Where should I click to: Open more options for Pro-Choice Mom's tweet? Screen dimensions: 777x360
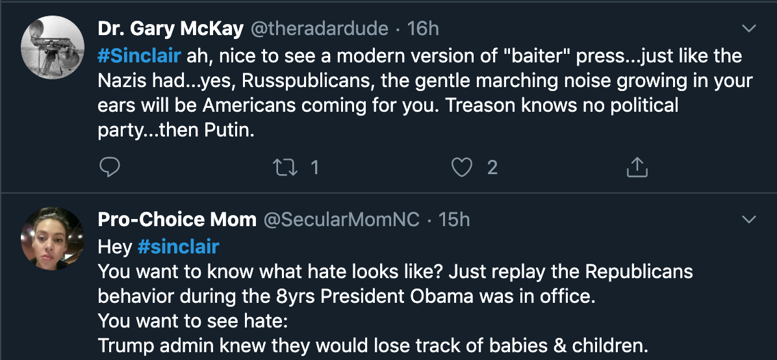click(x=749, y=219)
